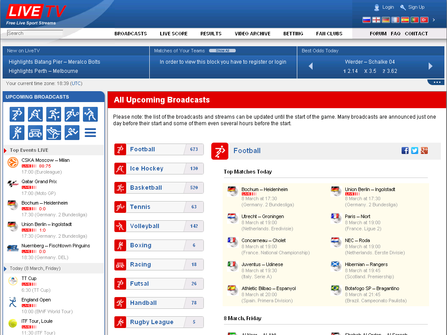Select the ice hockey icon in Upcoming Broadcasts
The height and width of the screenshot is (335, 447).
coord(35,114)
